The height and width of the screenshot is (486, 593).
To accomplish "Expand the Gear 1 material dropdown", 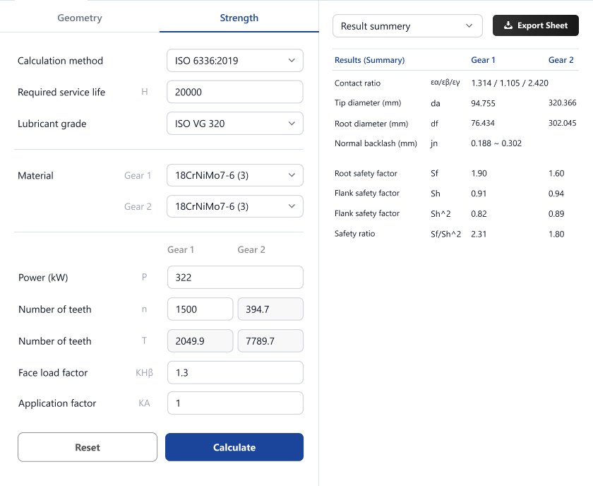I will point(235,175).
